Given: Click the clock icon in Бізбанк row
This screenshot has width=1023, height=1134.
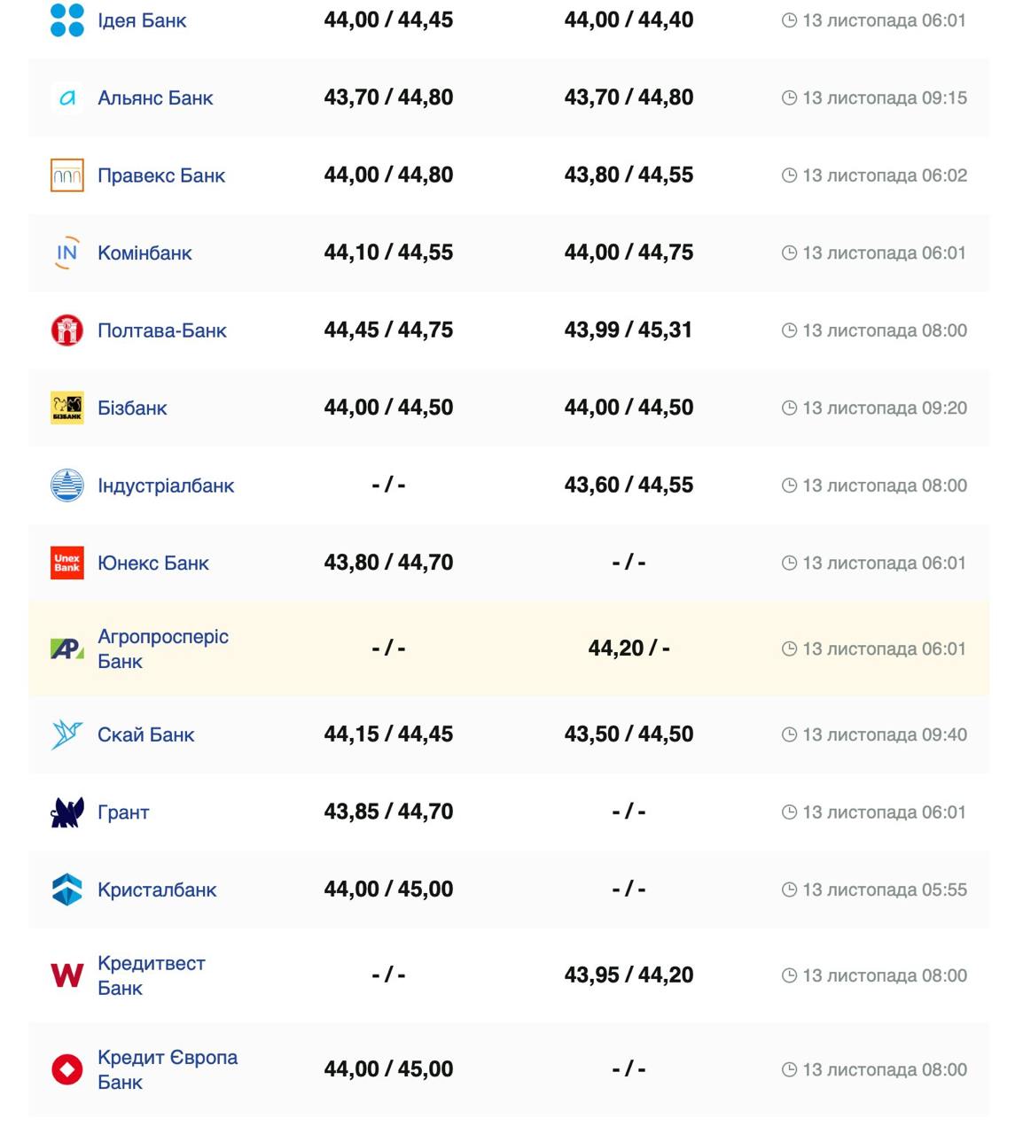Looking at the screenshot, I should 789,408.
